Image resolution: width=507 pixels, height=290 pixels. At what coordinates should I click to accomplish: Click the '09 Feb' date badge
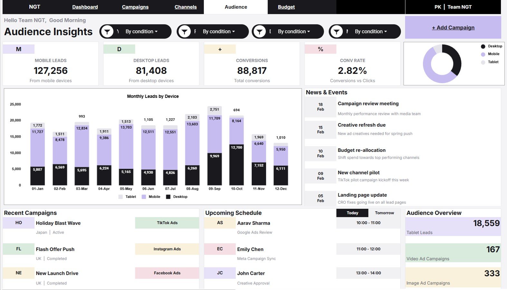(320, 176)
